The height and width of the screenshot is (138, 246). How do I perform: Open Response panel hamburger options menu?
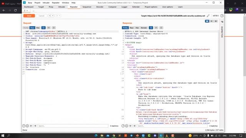[161, 28]
